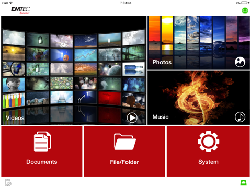Open the System text label
Viewport: 251px width, 188px height.
point(208,162)
